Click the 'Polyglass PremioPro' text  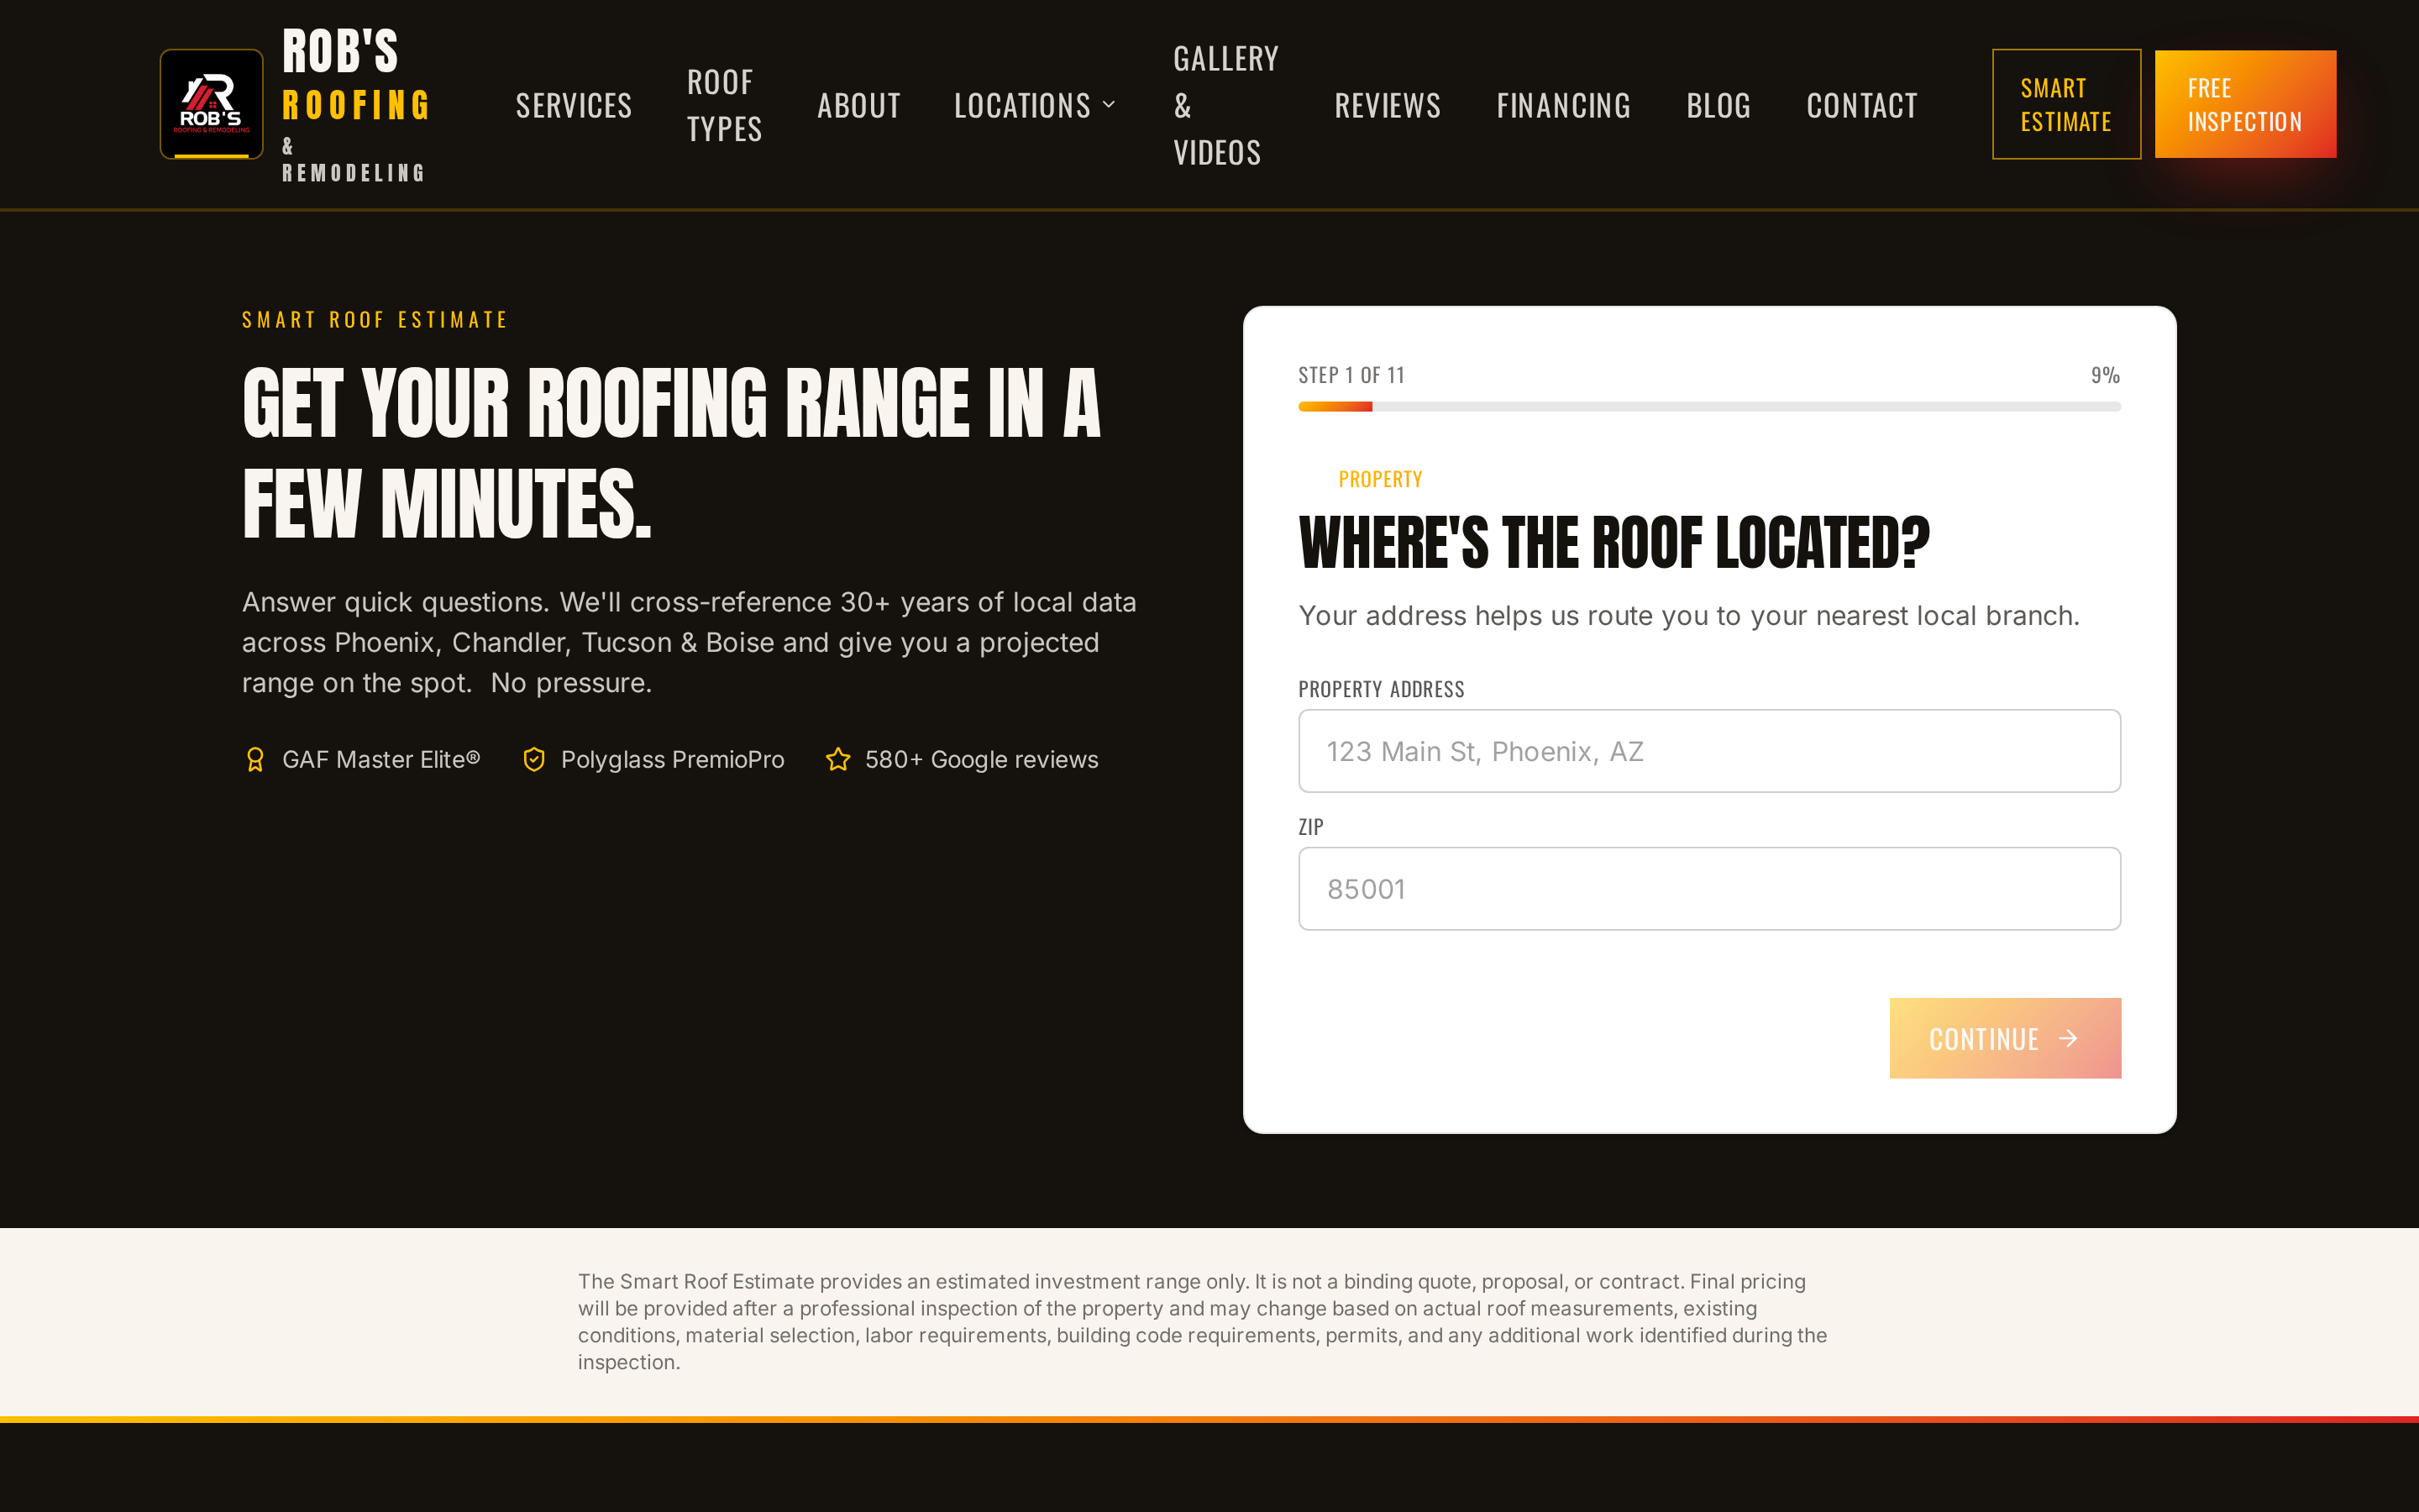(x=673, y=760)
